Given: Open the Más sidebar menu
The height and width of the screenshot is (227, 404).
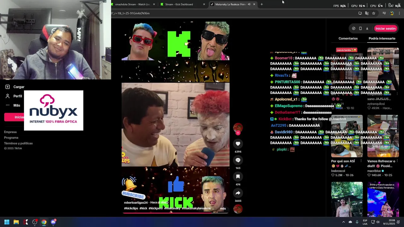Looking at the screenshot, I should click(x=13, y=105).
